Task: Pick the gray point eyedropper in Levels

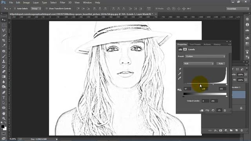Action: (x=180, y=74)
